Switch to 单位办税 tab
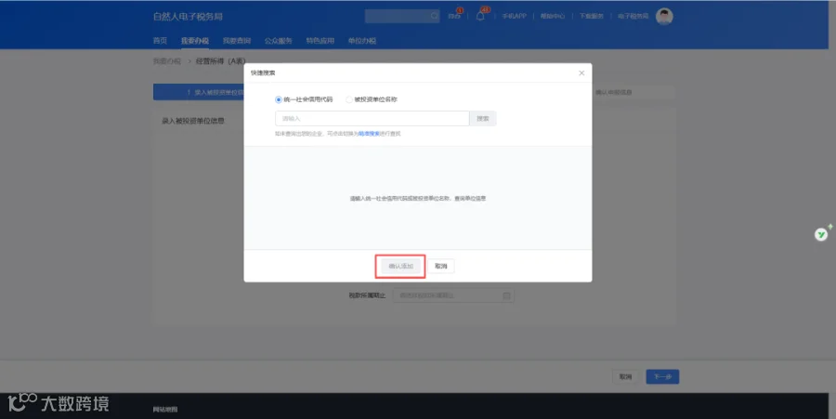This screenshot has width=836, height=419. (x=362, y=41)
